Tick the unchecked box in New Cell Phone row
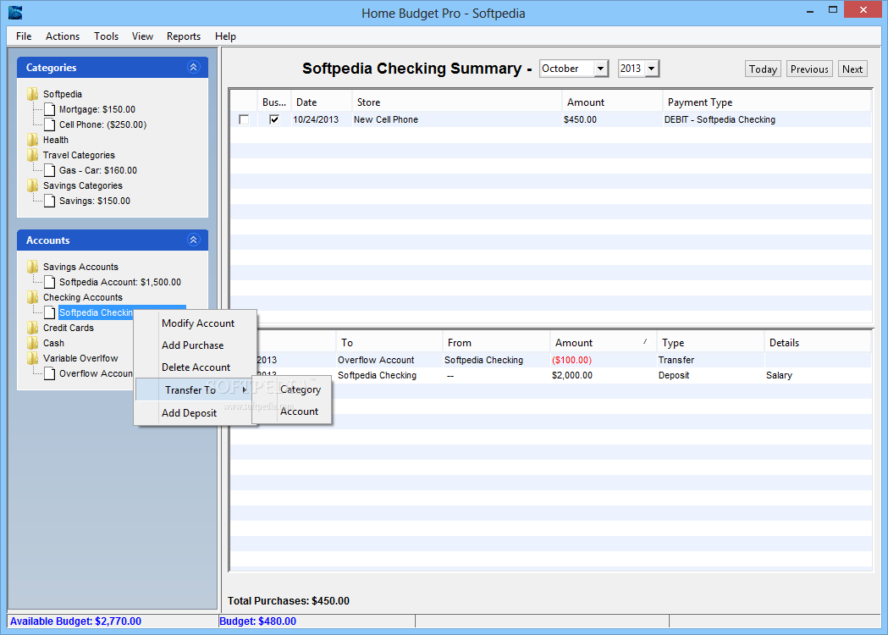Screen dimensions: 888x635 tap(244, 119)
